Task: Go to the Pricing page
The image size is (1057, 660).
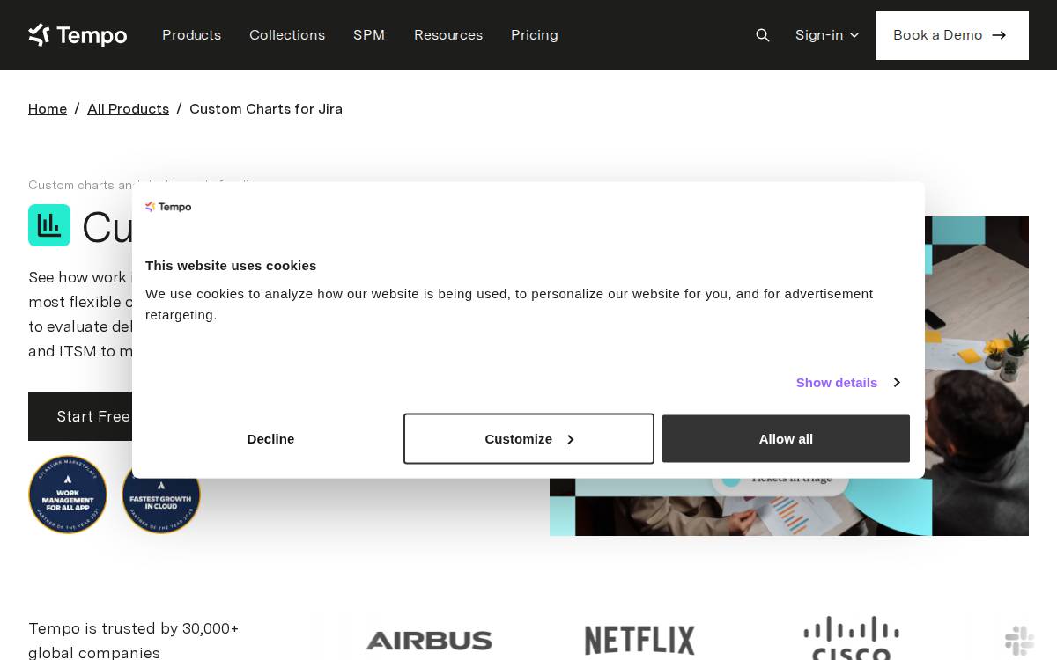Action: coord(535,35)
